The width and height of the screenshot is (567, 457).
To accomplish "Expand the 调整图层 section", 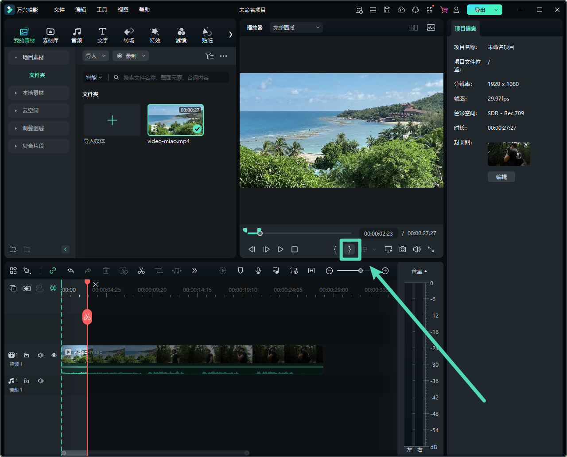I will coord(39,128).
